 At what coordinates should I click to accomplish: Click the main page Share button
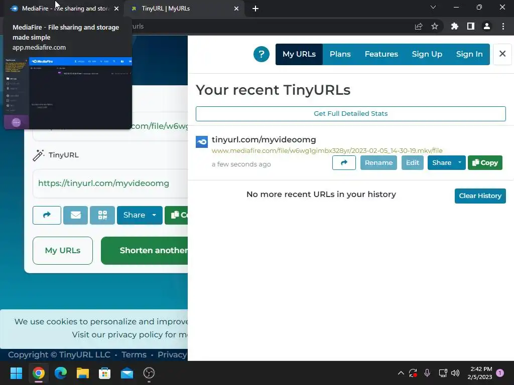coord(134,215)
